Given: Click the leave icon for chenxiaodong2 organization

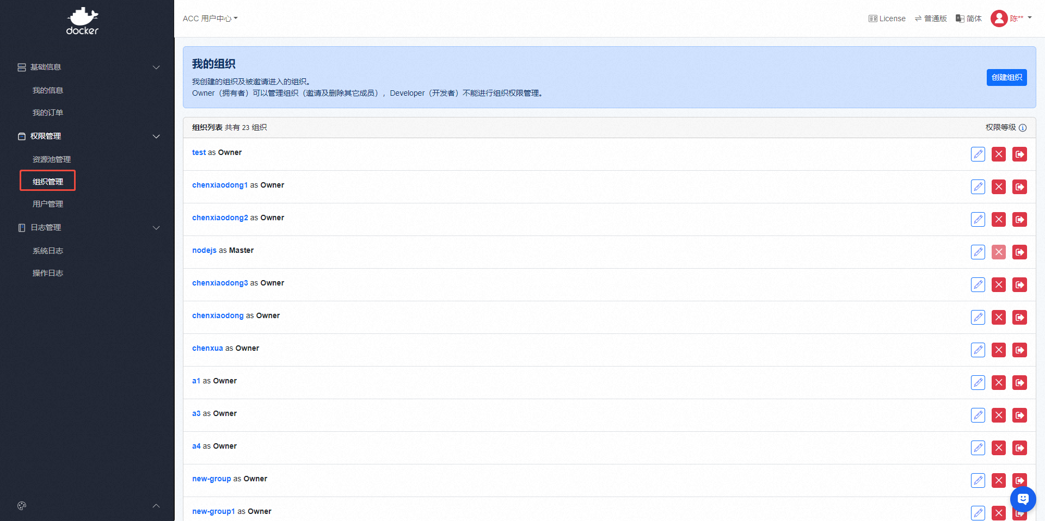Looking at the screenshot, I should tap(1019, 220).
